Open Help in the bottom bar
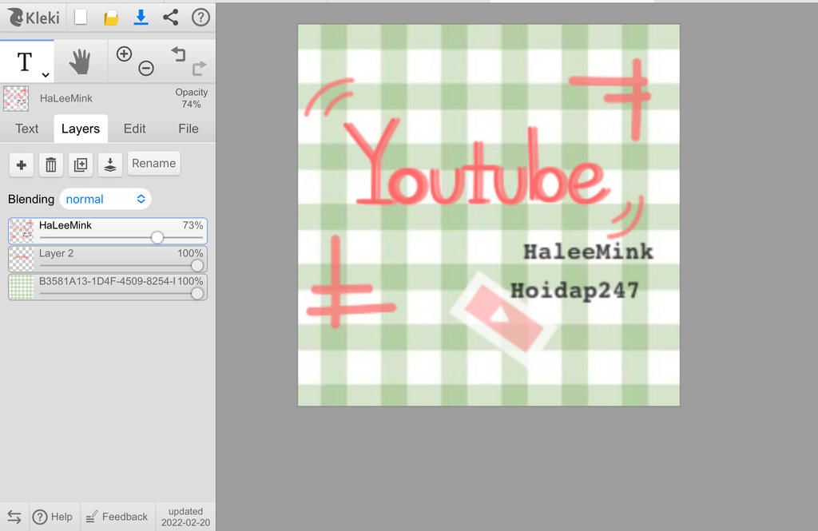 [53, 517]
